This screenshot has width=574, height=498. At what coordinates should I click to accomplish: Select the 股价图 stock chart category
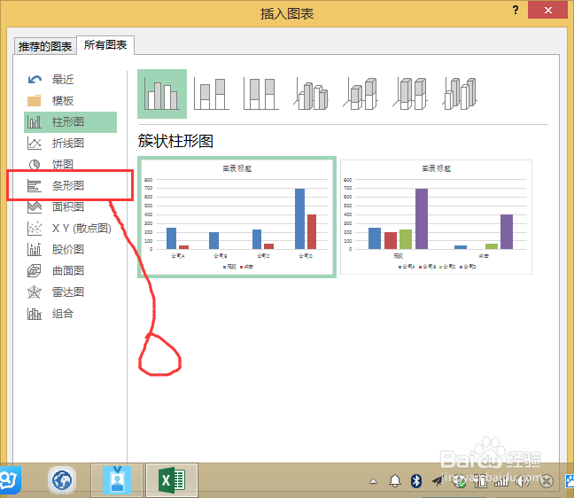(x=70, y=249)
